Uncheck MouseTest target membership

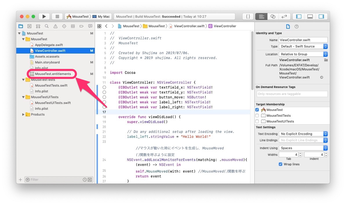(x=257, y=110)
